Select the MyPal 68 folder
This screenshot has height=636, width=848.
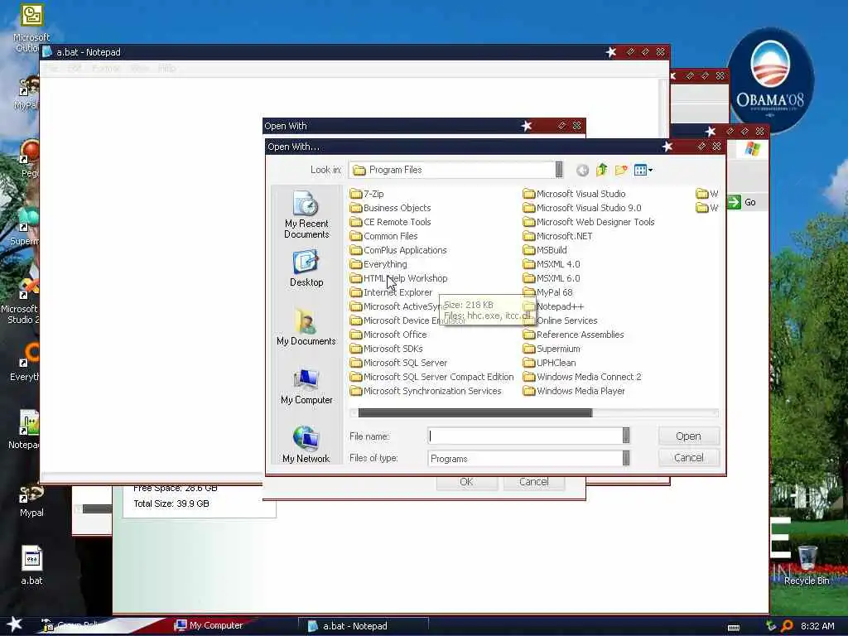click(x=548, y=292)
